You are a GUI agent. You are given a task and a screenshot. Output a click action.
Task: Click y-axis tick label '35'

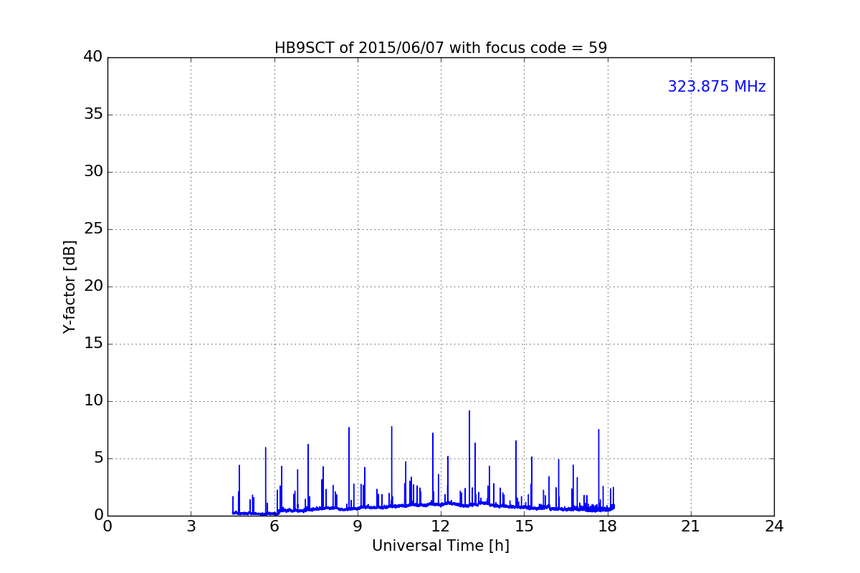coord(93,115)
